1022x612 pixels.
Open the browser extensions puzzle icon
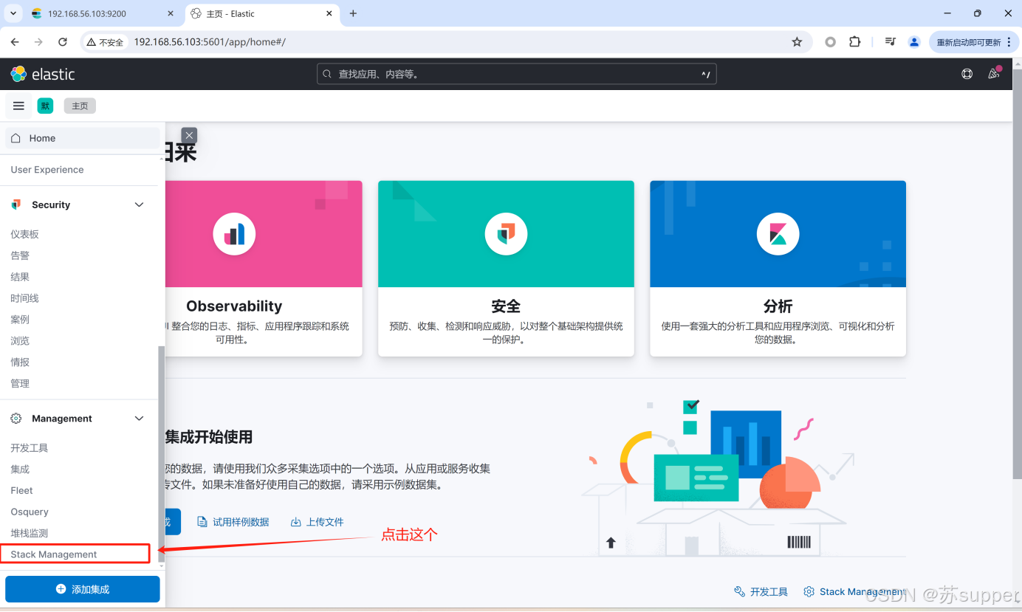[x=855, y=42]
